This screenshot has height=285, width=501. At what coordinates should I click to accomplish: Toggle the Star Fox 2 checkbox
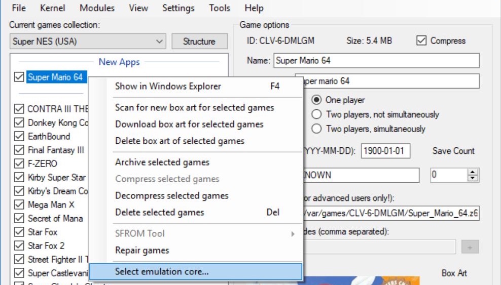pos(19,246)
